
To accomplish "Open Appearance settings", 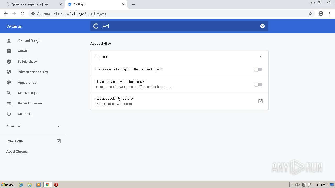I will pyautogui.click(x=27, y=83).
